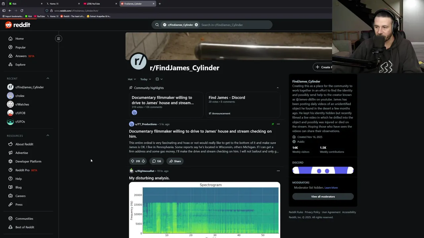Open User Agreement footer link
Screen dimensions: 424x238
331,212
